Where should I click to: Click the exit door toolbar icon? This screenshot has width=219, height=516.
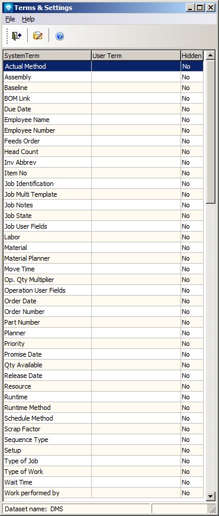[17, 36]
